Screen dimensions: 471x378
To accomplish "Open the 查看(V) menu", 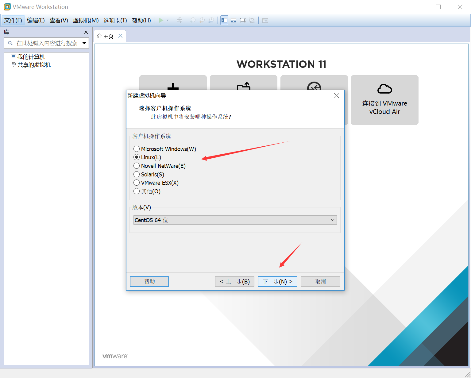I will 59,20.
